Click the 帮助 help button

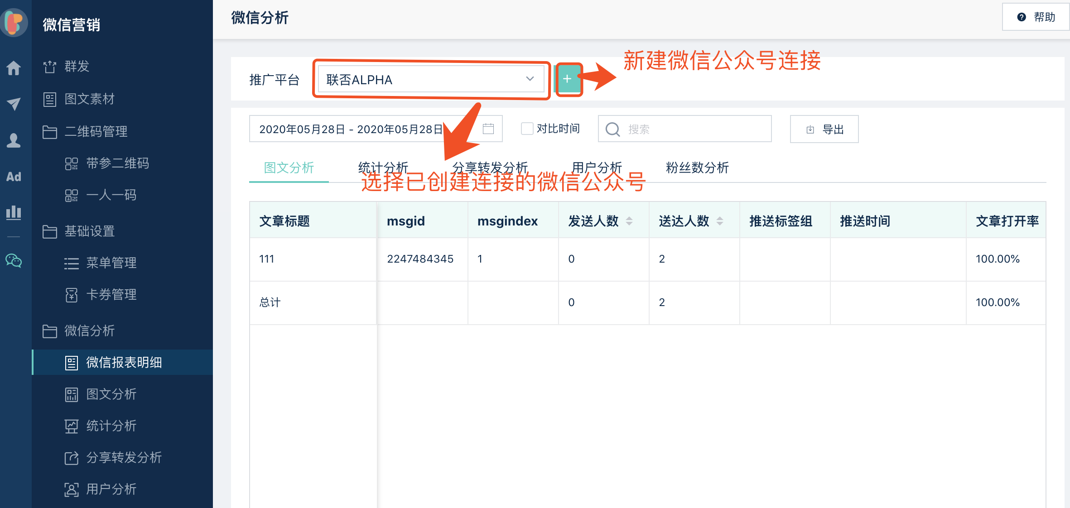click(x=1036, y=17)
